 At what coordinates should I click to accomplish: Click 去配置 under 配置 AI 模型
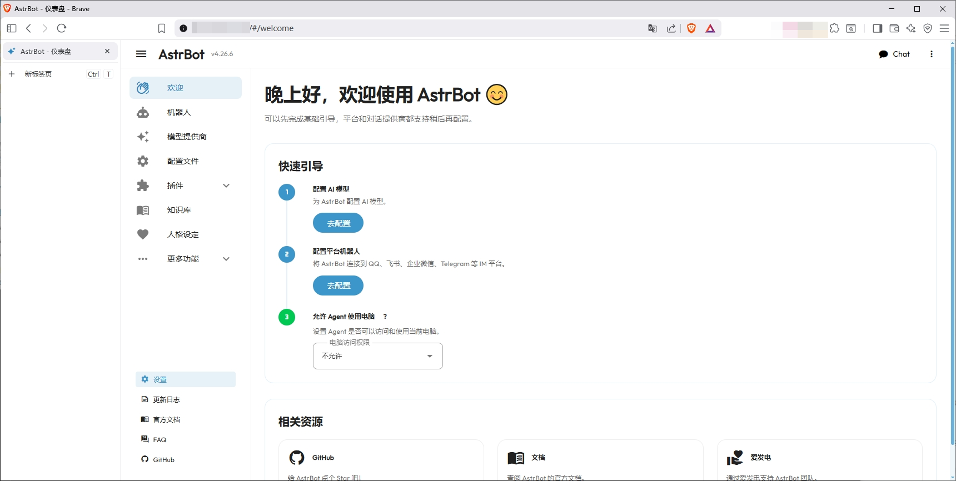[x=338, y=223]
